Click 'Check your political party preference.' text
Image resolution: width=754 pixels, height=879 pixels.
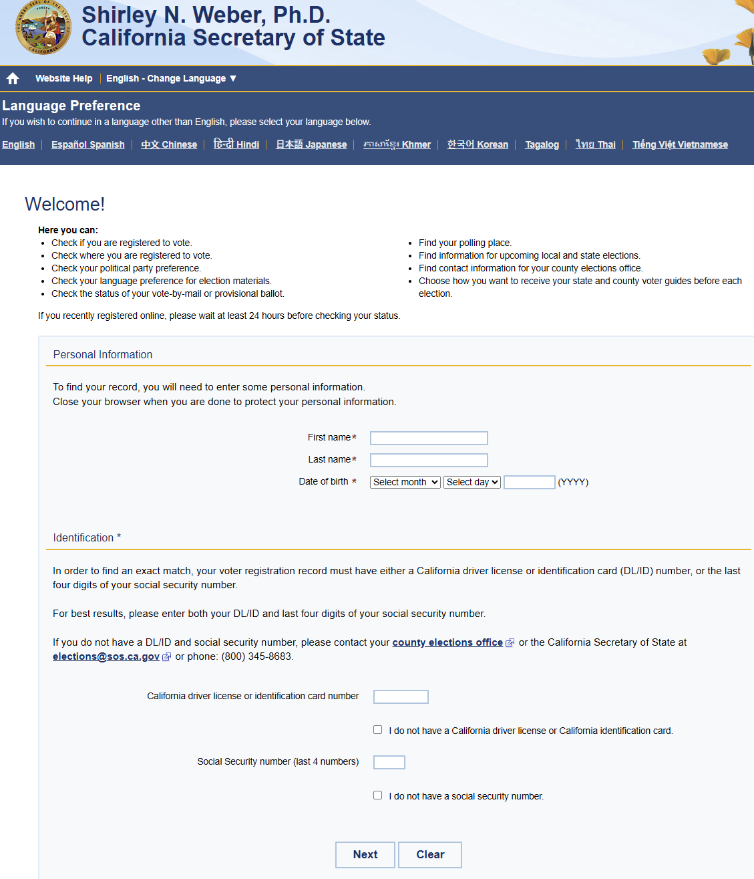pos(126,268)
